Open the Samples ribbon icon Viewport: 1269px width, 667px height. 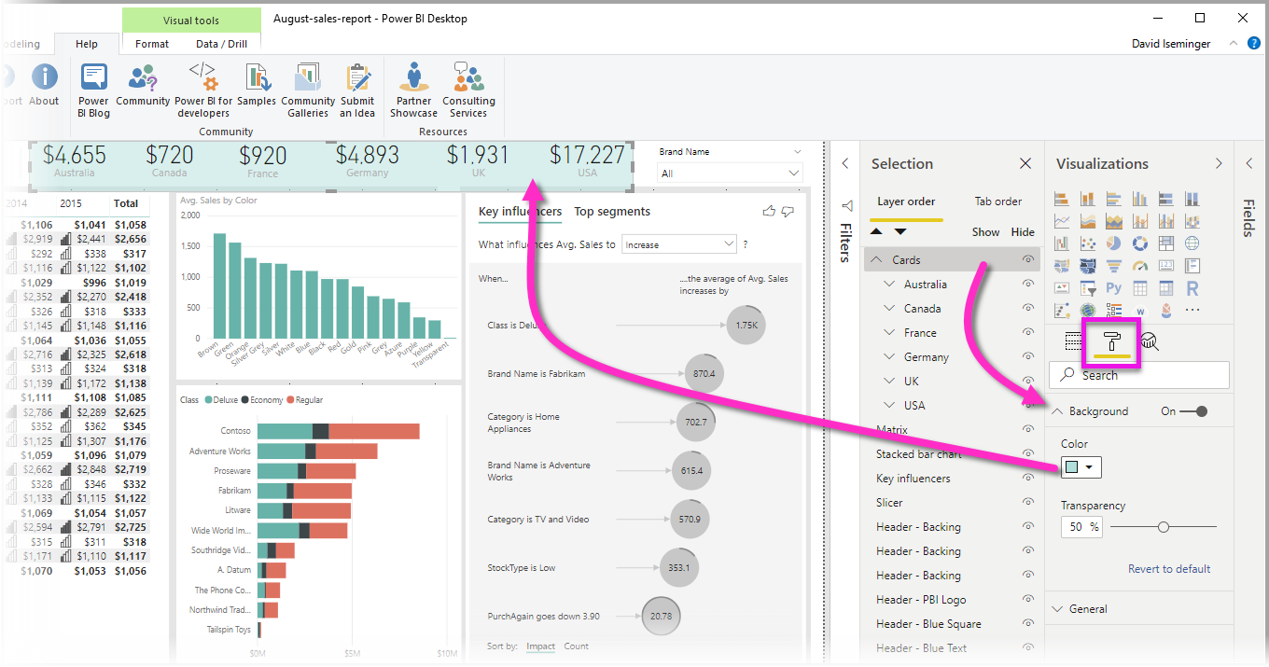tap(257, 85)
